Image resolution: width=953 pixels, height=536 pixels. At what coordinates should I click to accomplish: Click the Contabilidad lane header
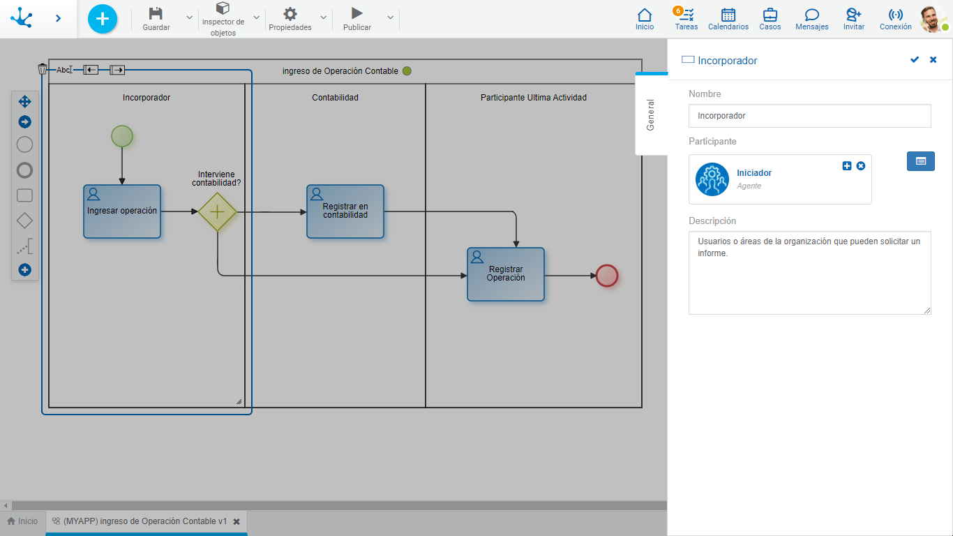336,98
